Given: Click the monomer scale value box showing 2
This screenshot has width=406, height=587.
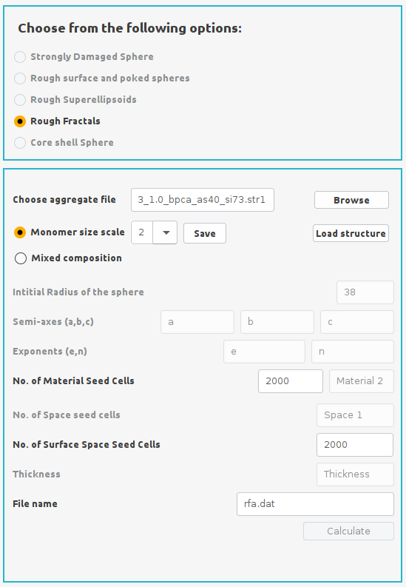Looking at the screenshot, I should 142,232.
